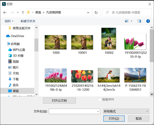The image size is (154, 125).
Task: Open the view options dropdown arrow
Action: tap(131, 21)
